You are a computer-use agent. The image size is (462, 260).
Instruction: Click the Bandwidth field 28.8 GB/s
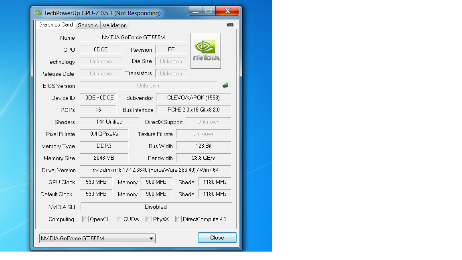tap(204, 158)
